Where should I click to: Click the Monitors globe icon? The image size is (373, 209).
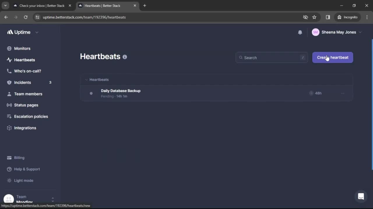9,48
